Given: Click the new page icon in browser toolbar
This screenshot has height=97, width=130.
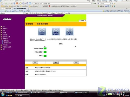Looking at the screenshot, I should pyautogui.click(x=2, y=3).
